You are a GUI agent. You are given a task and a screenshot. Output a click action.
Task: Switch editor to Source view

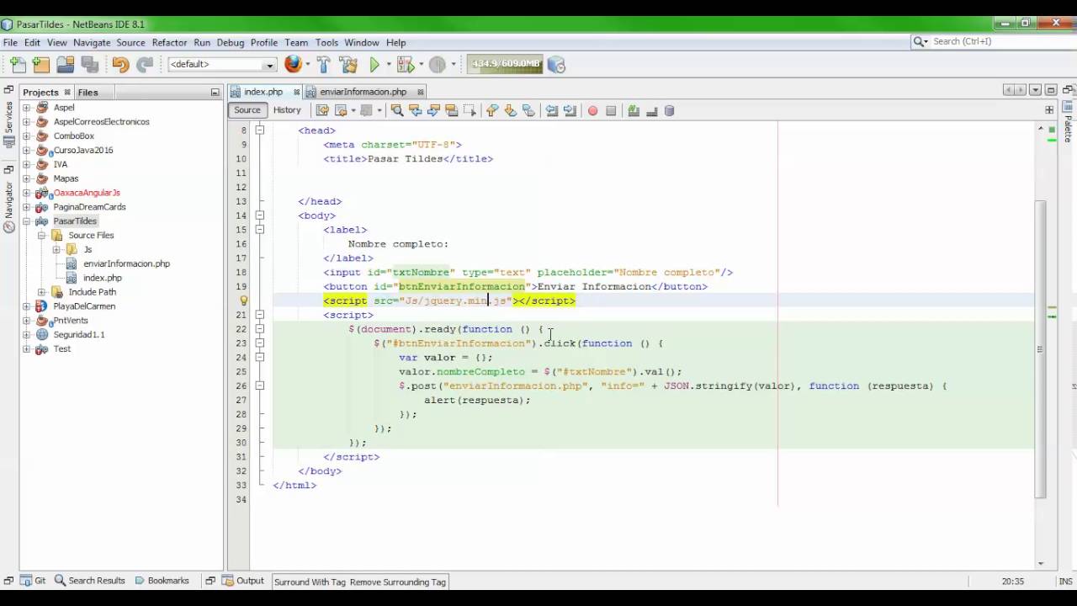pos(247,110)
